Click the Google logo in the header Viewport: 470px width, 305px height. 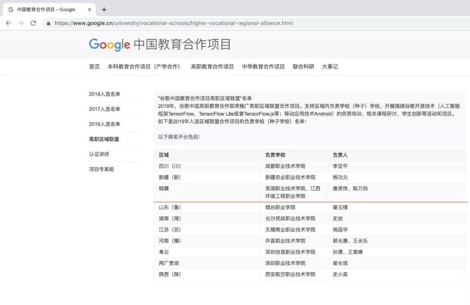(109, 45)
